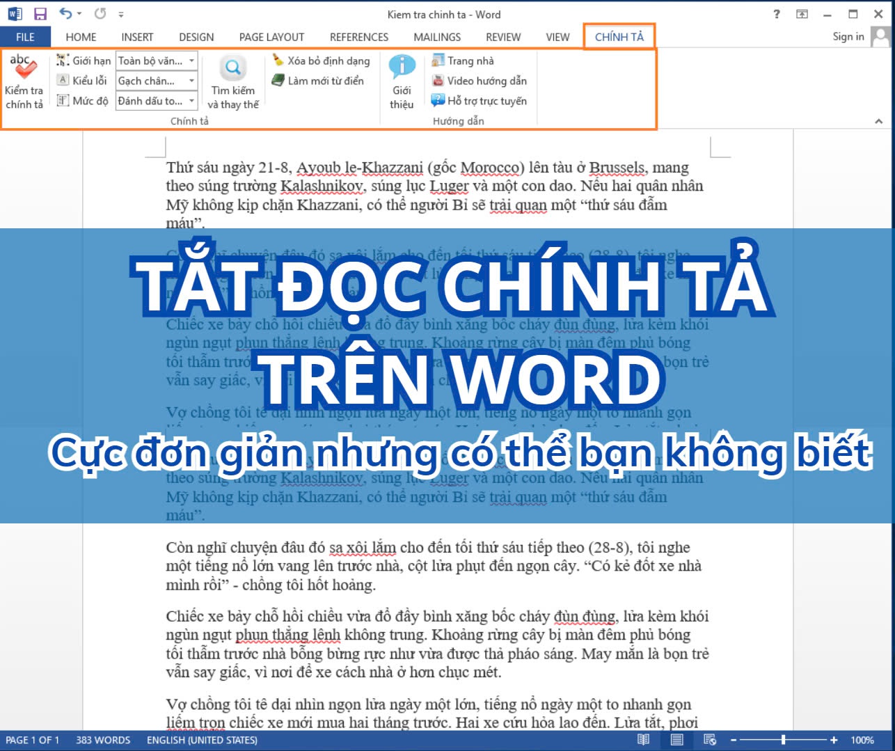
Task: Click the Làm mới từ điển label
Action: coord(326,81)
